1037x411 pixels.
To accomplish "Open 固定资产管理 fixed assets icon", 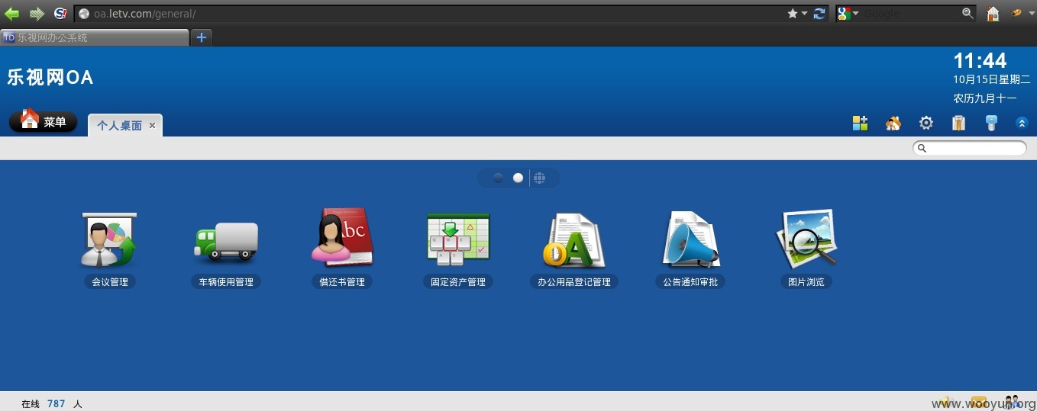I will click(x=458, y=239).
